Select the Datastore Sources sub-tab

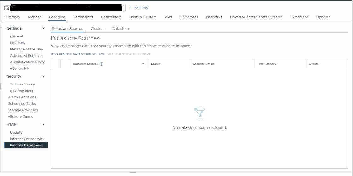coord(68,29)
